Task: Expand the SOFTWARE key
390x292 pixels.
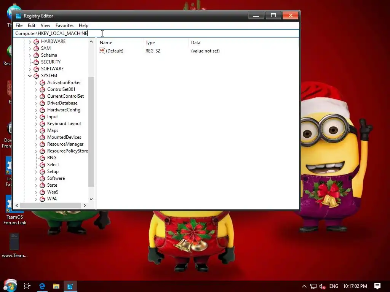Action: [x=30, y=69]
